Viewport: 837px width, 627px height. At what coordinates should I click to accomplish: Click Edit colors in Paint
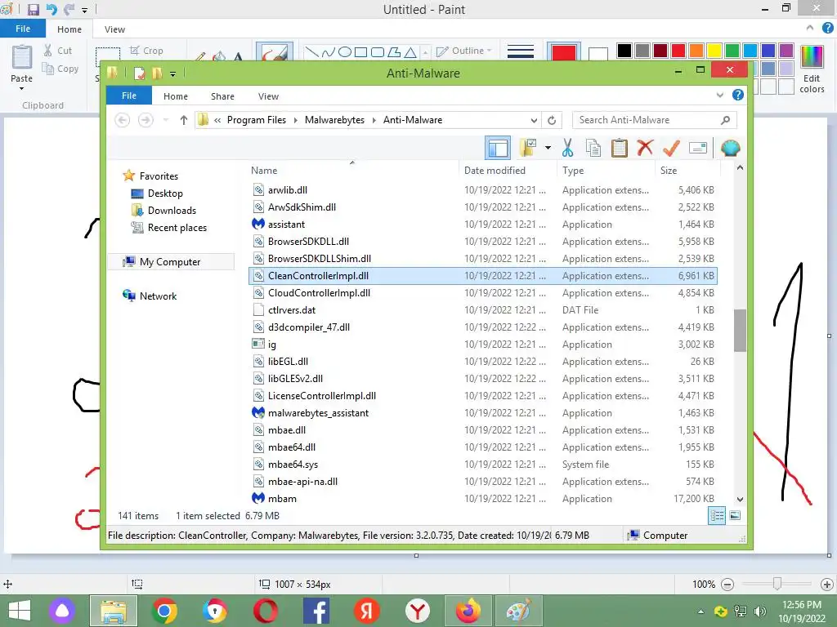click(x=812, y=69)
